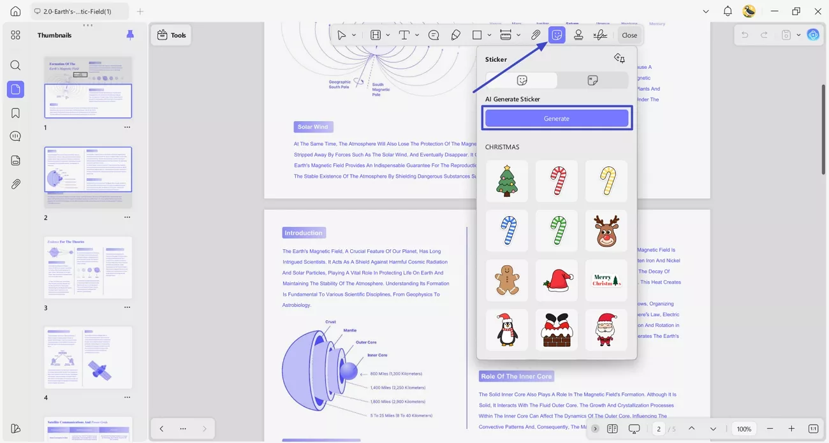Screen dimensions: 829x443
Task: Start slideshow presentation icon
Action: click(634, 429)
